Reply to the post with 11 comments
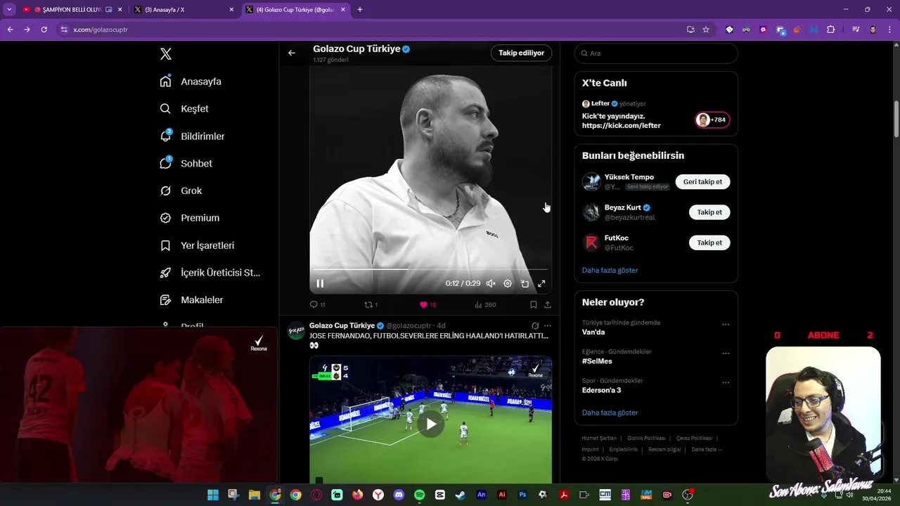 (x=317, y=304)
